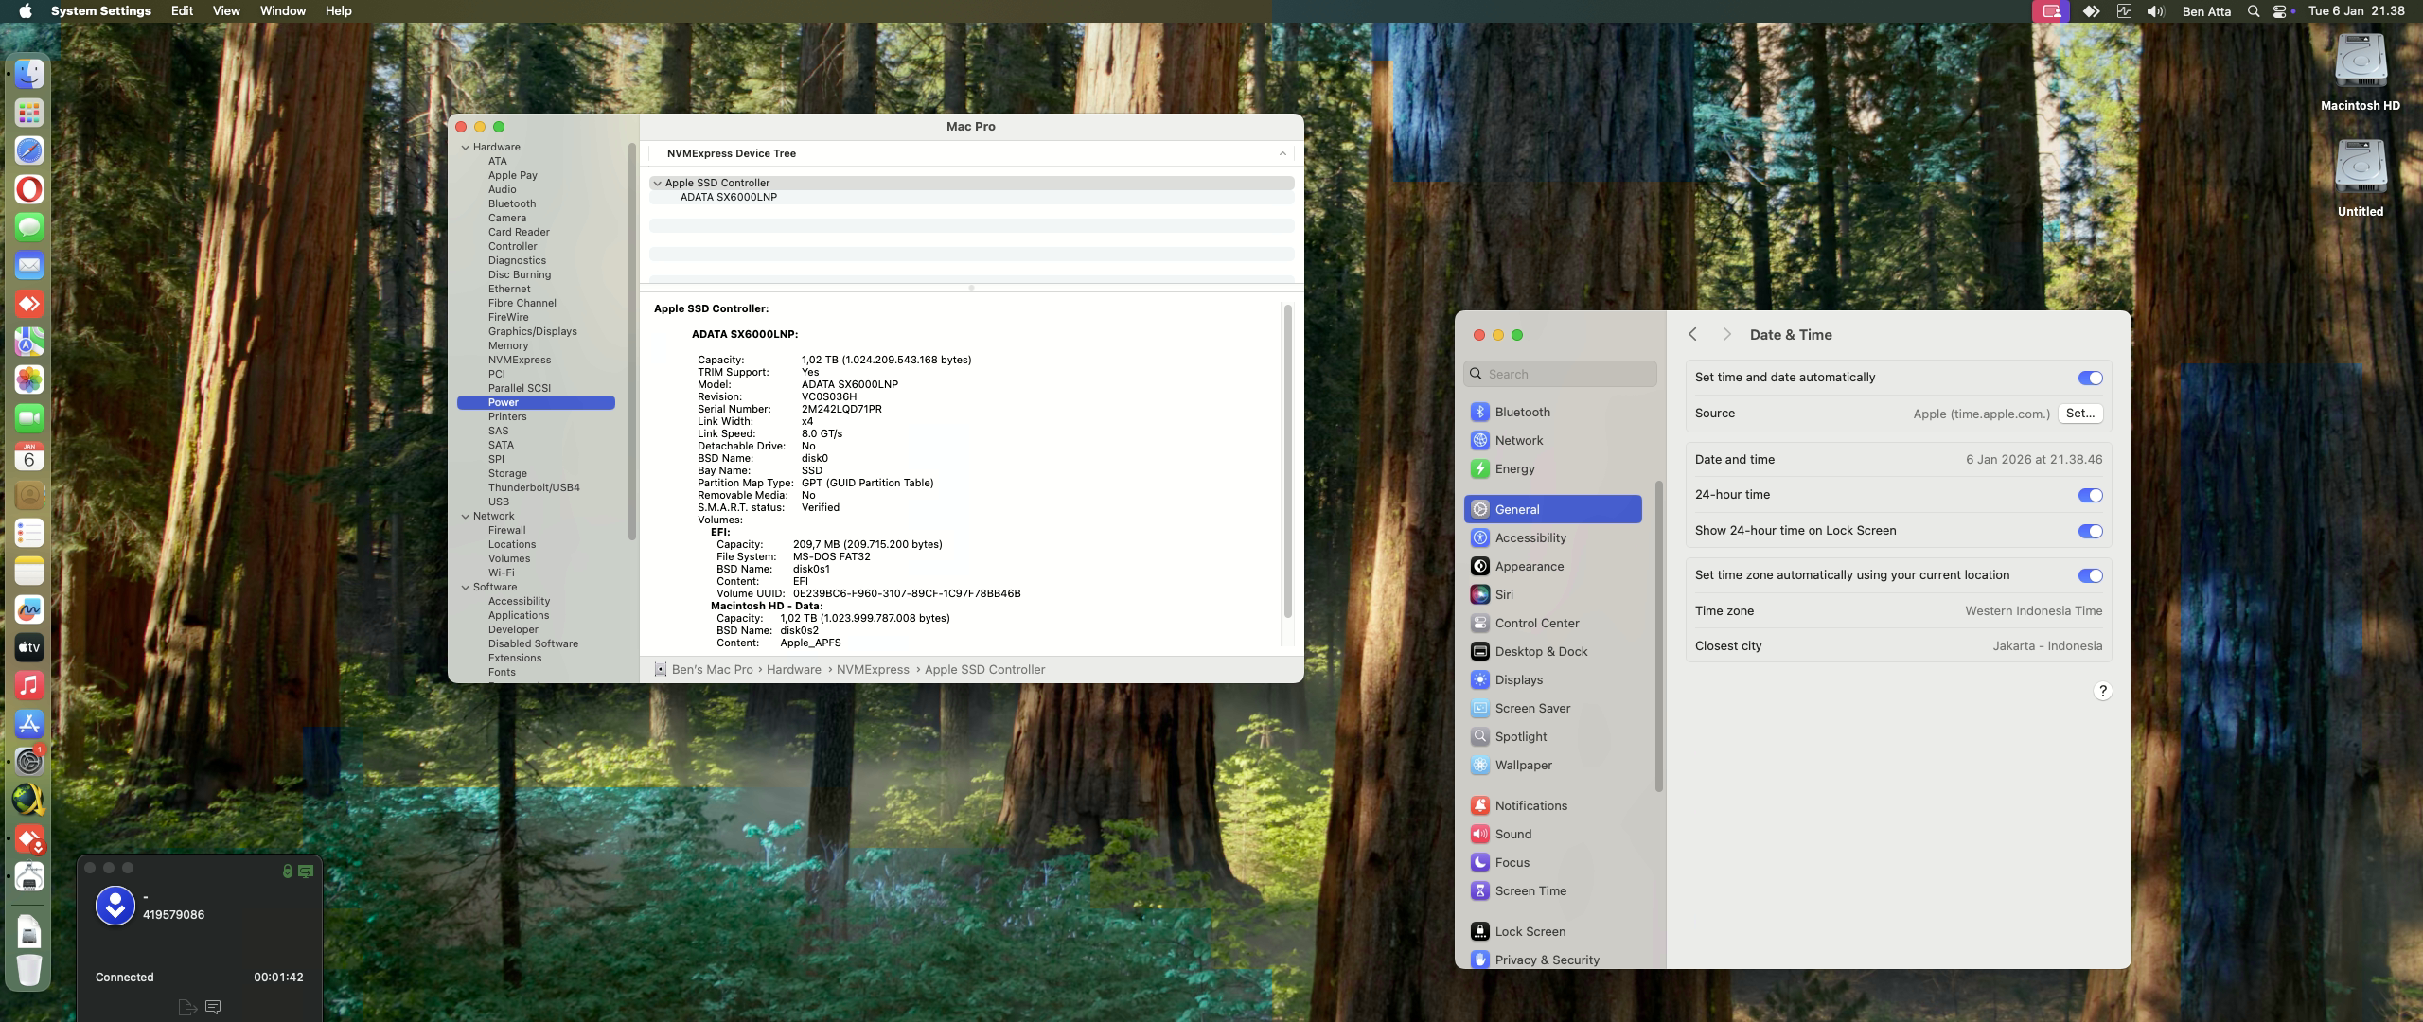Open the View menu
This screenshot has width=2423, height=1022.
(226, 11)
